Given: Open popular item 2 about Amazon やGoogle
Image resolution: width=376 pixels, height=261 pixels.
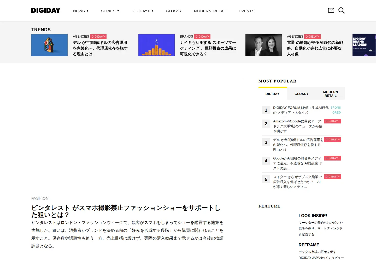Looking at the screenshot, I should 298,126.
